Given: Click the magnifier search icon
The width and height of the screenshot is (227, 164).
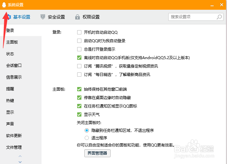Looking at the screenshot, I should pos(219,17).
